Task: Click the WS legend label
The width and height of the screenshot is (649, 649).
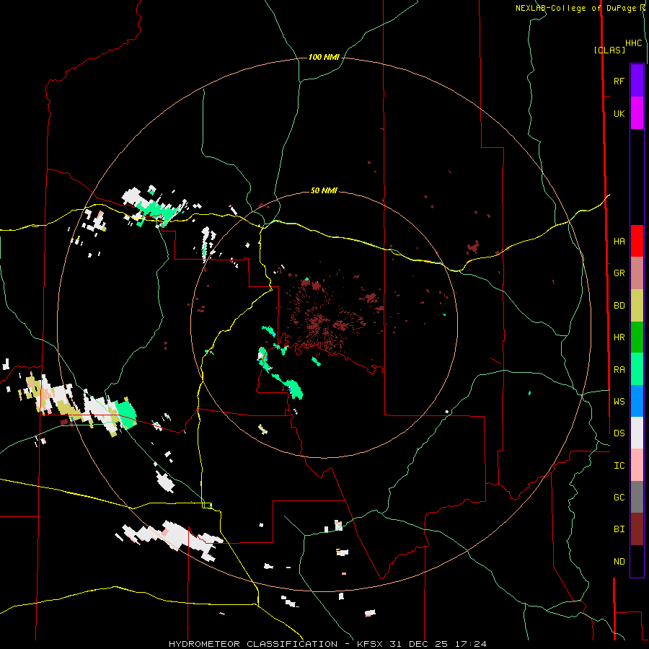Action: point(619,402)
